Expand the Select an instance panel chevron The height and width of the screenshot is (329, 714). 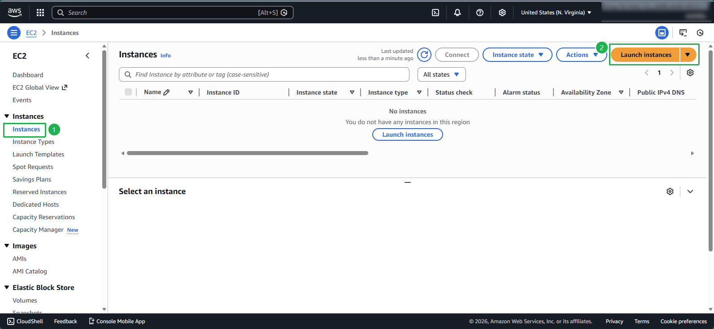click(x=690, y=191)
